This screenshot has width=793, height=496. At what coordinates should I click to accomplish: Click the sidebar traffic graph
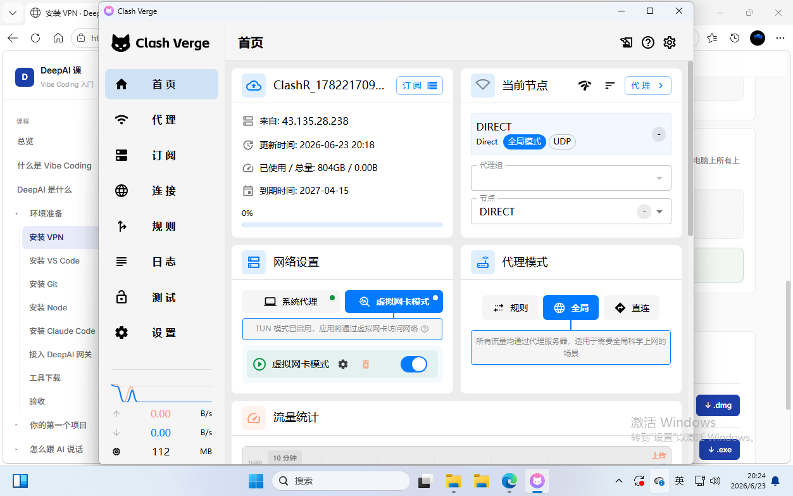[x=161, y=393]
